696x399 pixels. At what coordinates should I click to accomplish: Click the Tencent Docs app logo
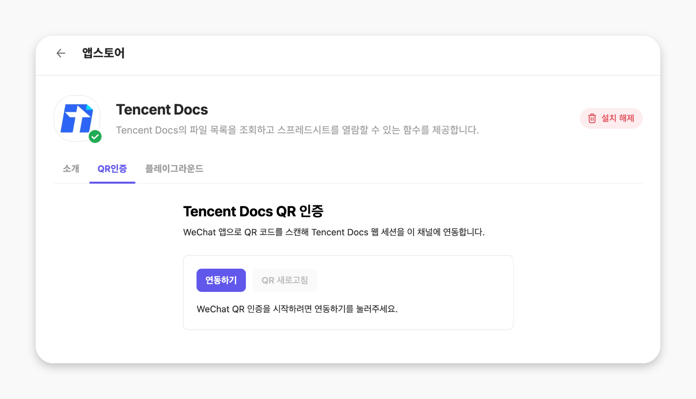coord(77,118)
